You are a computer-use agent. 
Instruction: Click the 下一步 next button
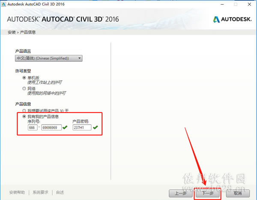click(208, 193)
